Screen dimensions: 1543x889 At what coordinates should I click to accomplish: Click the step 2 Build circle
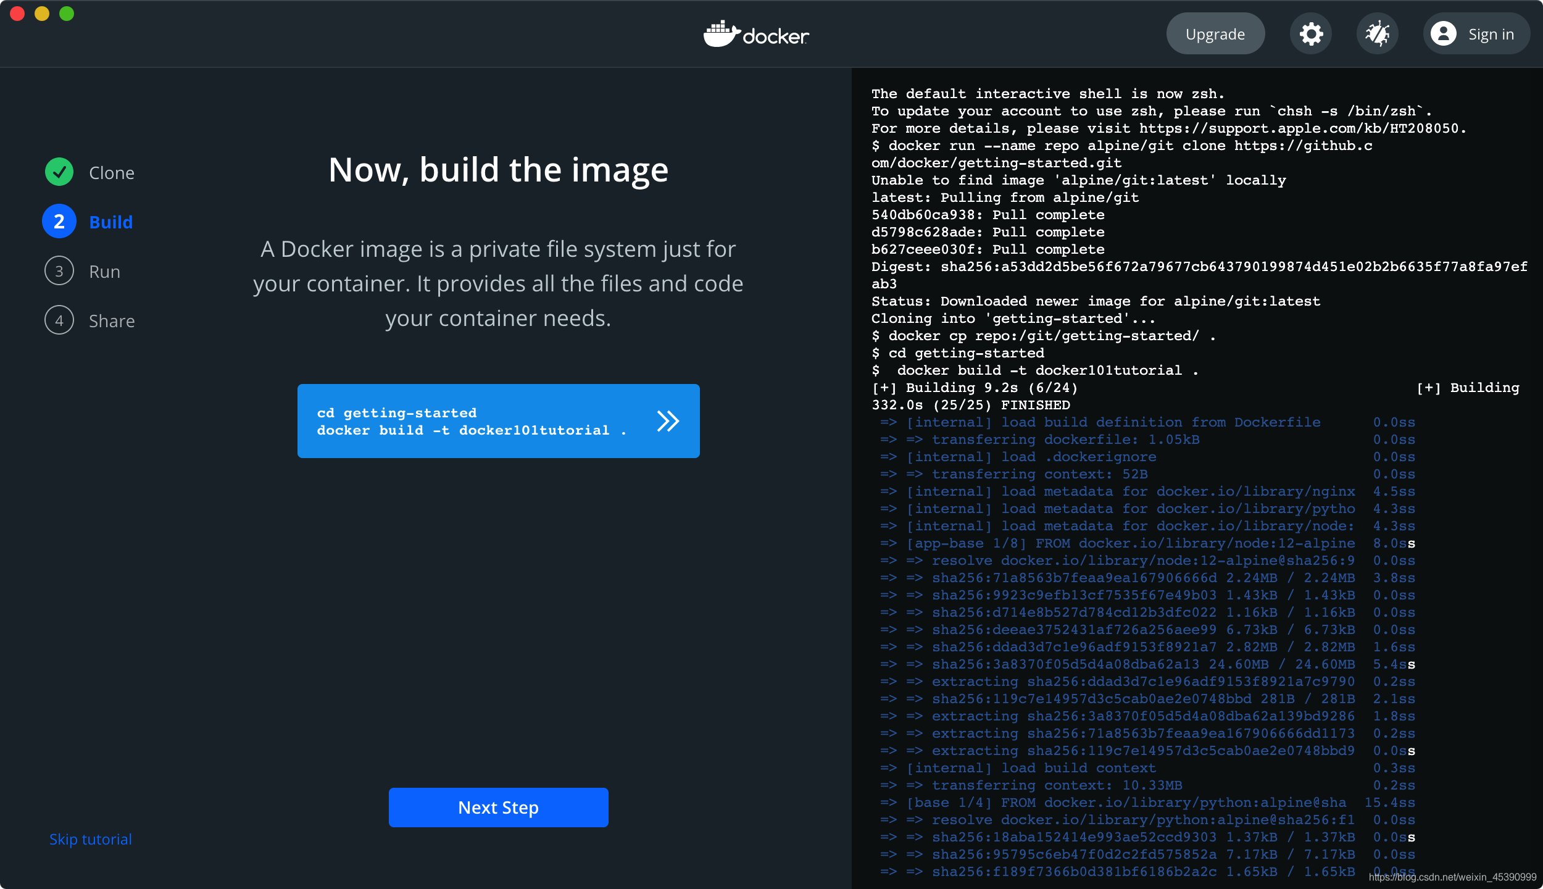pyautogui.click(x=59, y=222)
